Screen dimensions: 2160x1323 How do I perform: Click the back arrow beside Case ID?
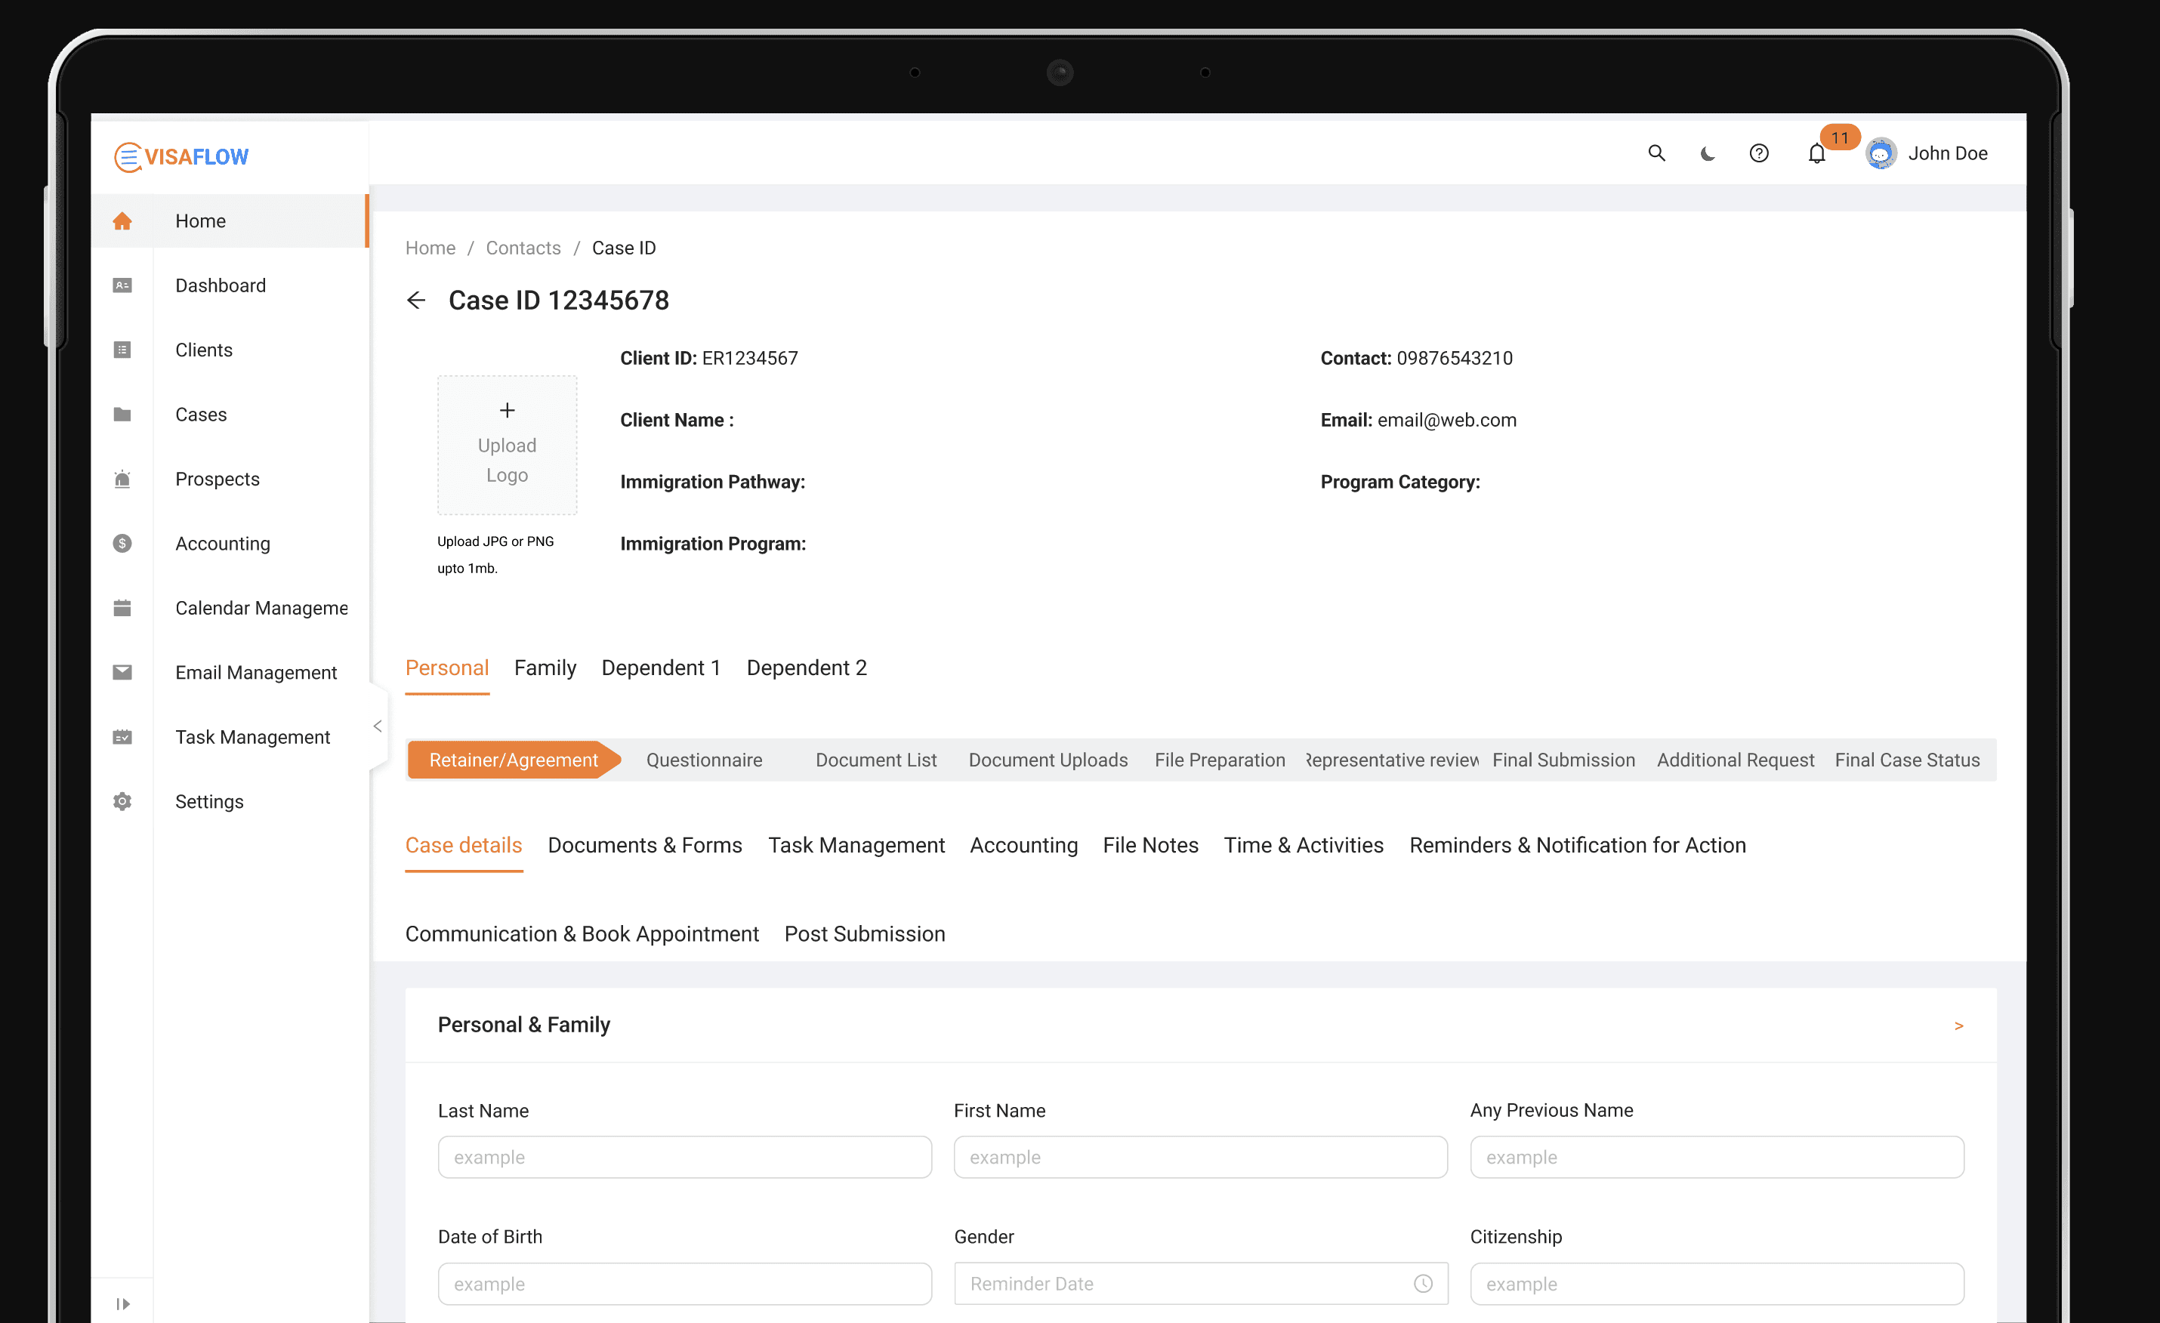[416, 301]
